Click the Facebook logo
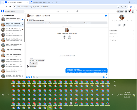 [2, 11]
